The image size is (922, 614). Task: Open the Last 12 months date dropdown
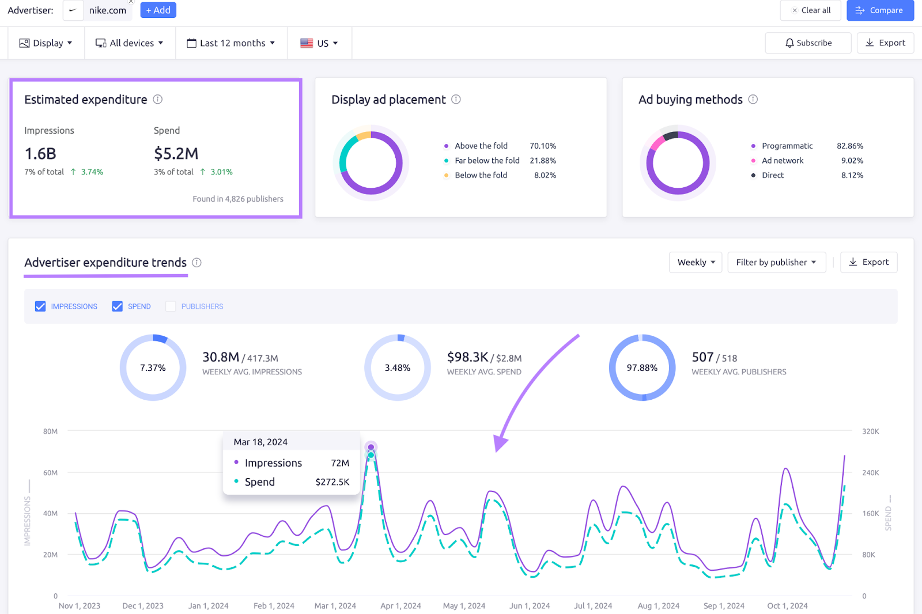pos(231,43)
